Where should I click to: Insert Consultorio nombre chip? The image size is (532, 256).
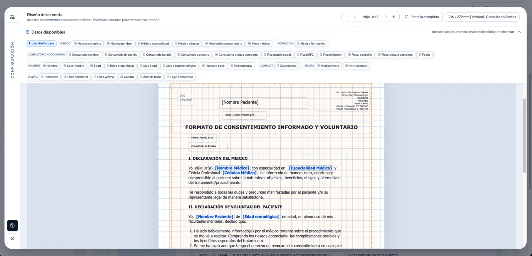[x=84, y=55]
